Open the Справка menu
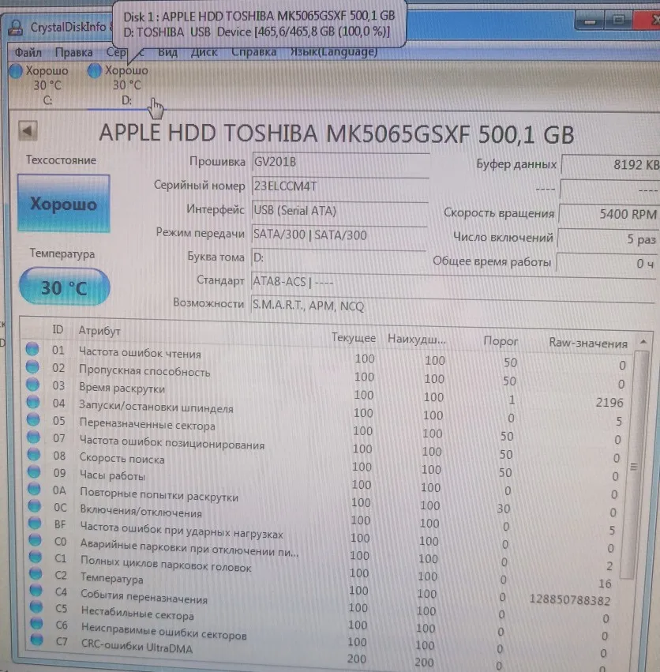The image size is (660, 672). click(253, 52)
